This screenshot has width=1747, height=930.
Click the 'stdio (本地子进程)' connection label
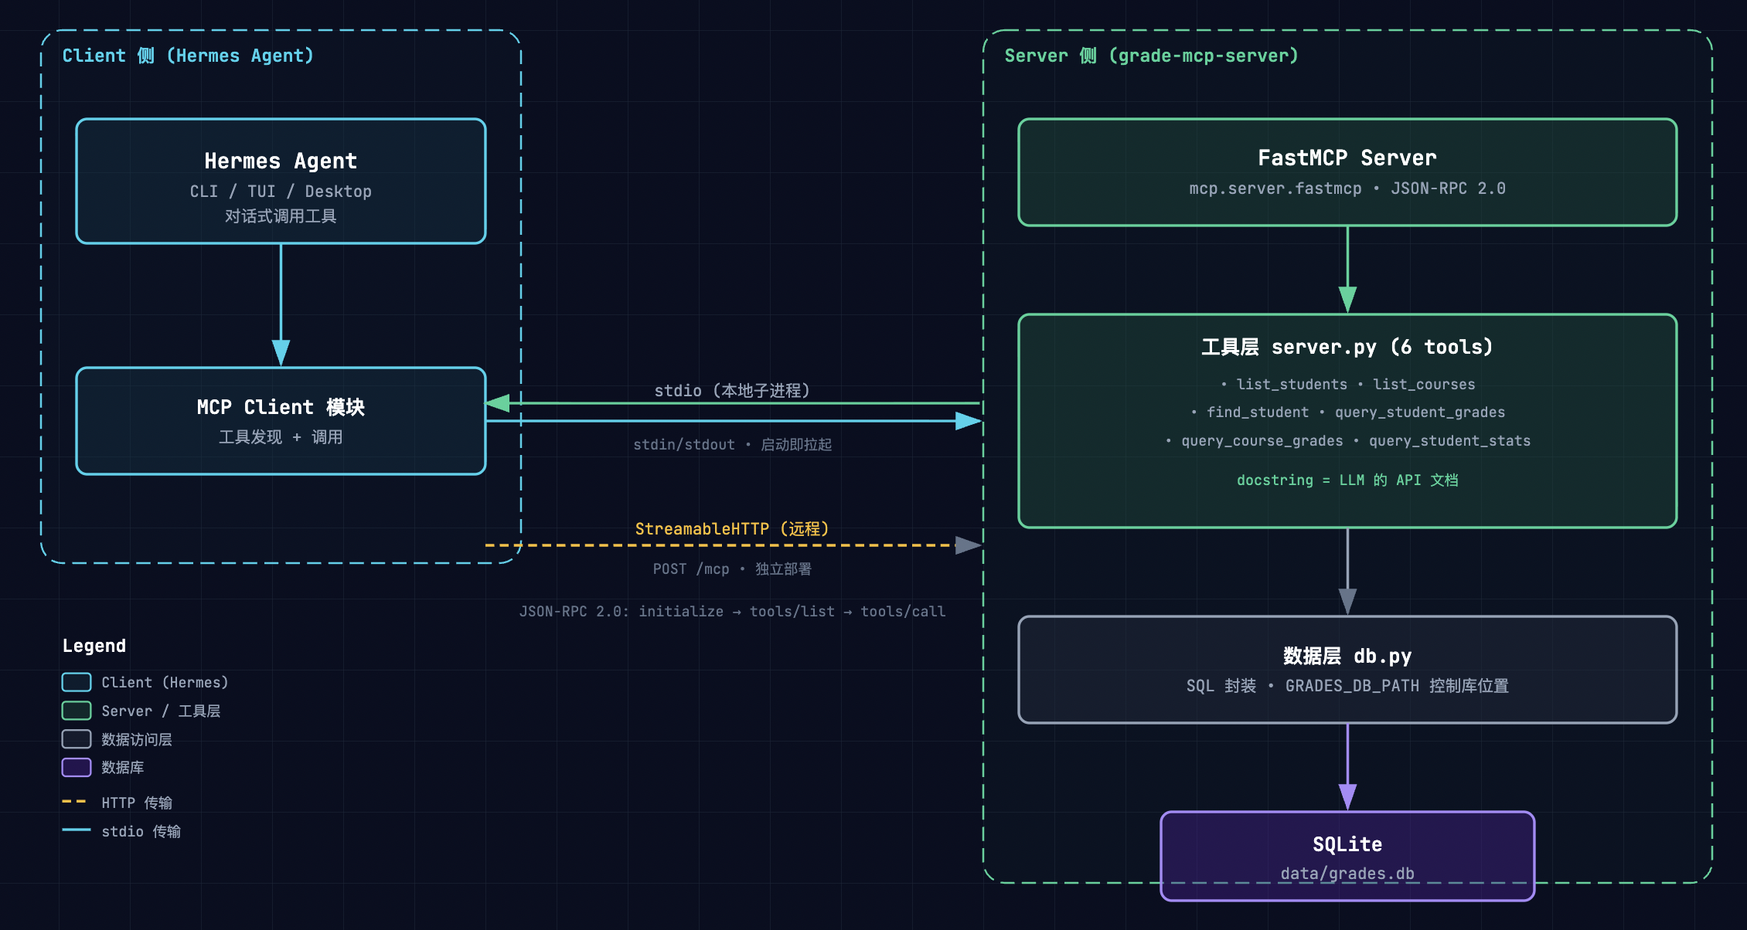point(732,391)
